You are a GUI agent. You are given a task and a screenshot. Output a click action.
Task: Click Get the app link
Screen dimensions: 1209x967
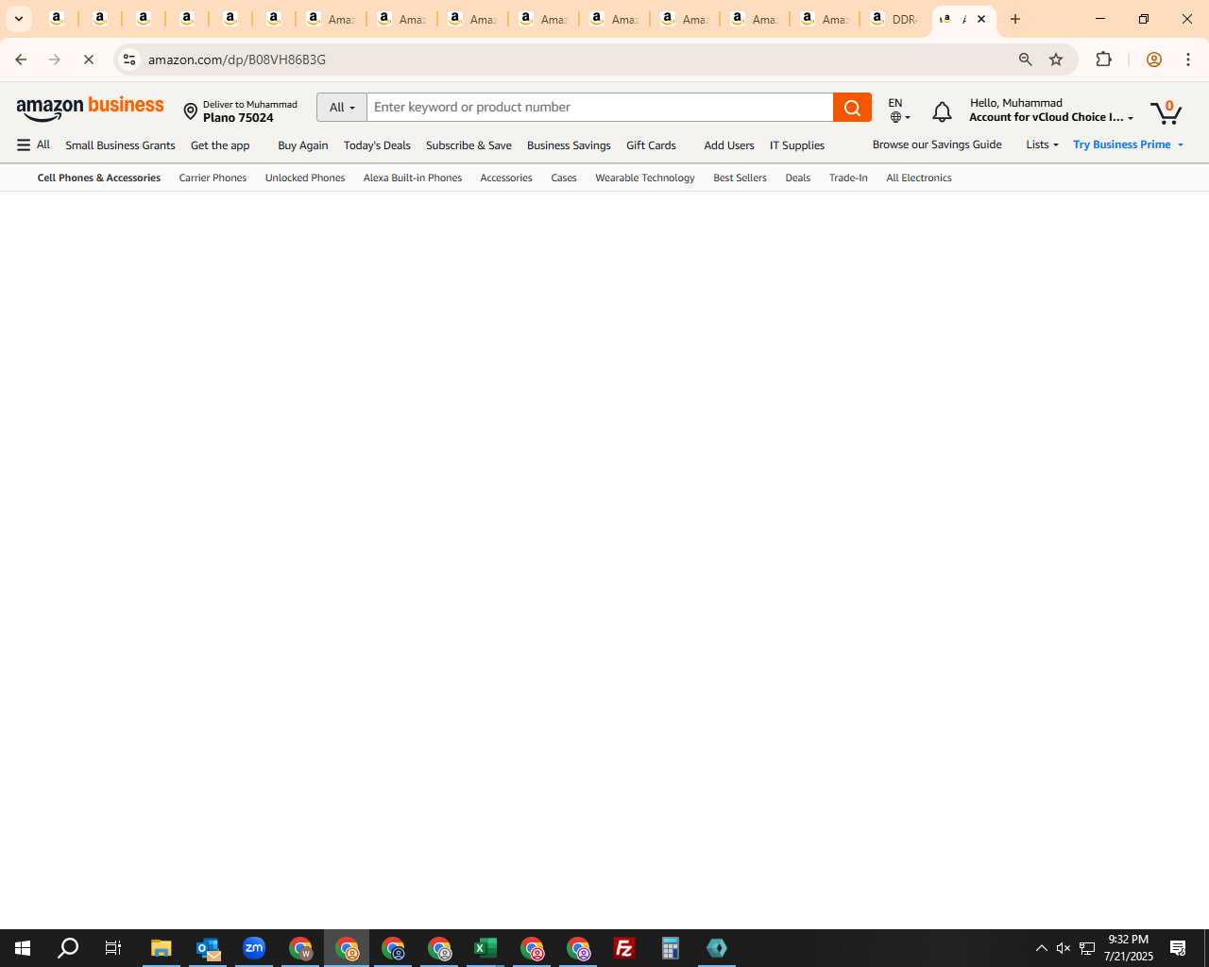pos(220,145)
